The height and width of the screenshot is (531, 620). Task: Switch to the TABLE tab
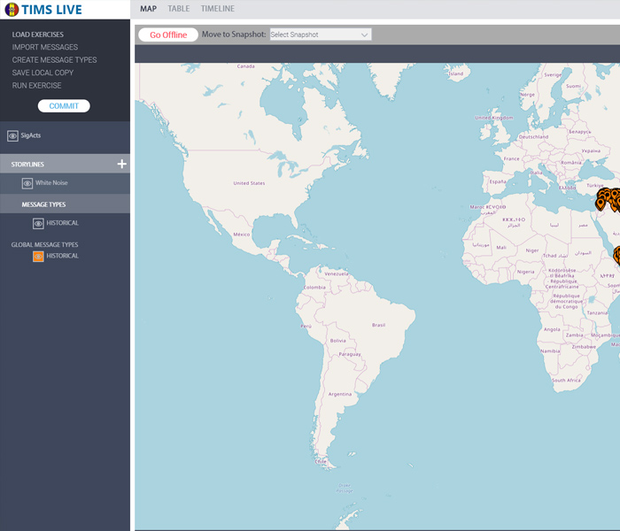tap(178, 9)
